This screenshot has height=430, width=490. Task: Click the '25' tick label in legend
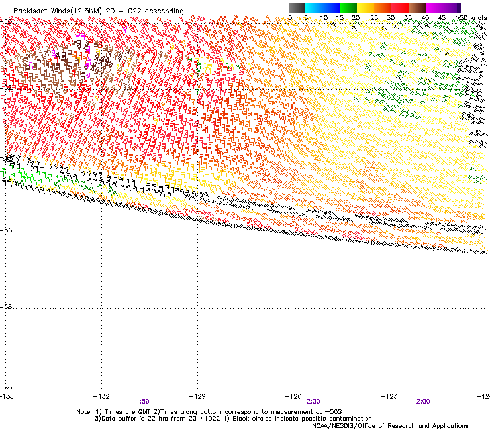(x=374, y=18)
